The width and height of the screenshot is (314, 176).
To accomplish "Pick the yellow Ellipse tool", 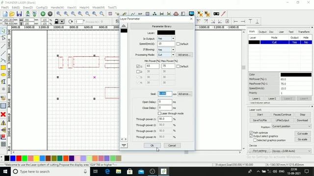I will 3,75.
